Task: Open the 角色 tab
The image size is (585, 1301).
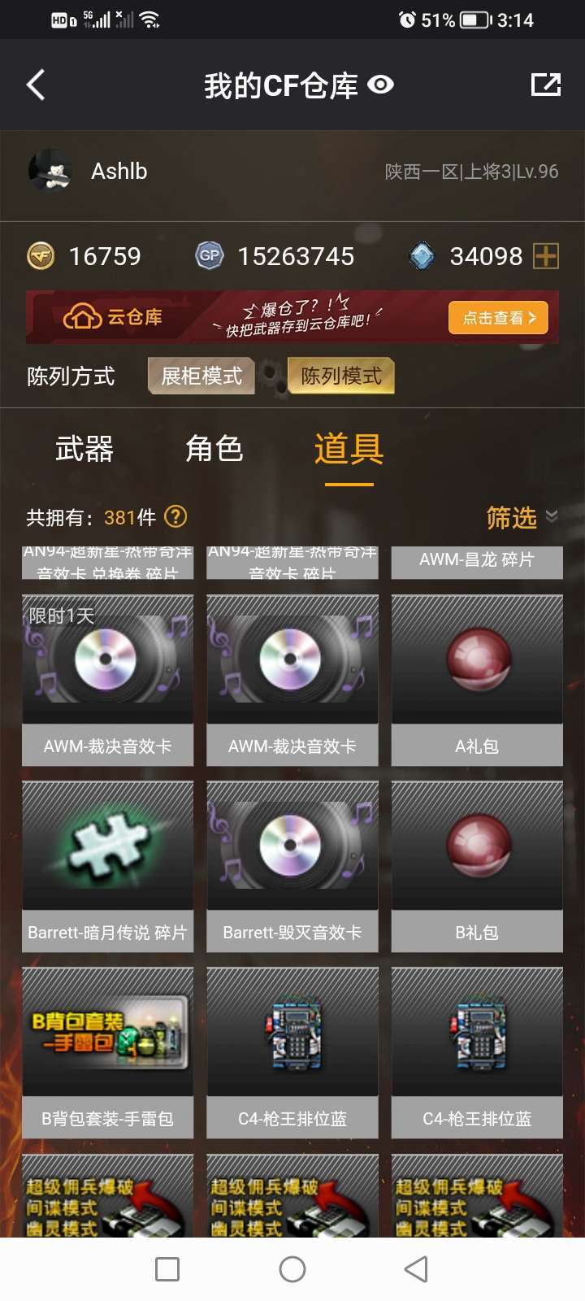Action: [x=214, y=449]
